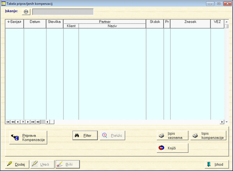Screen dimensions: 233x171
Task: Post entries with Knjiži button
Action: point(173,148)
